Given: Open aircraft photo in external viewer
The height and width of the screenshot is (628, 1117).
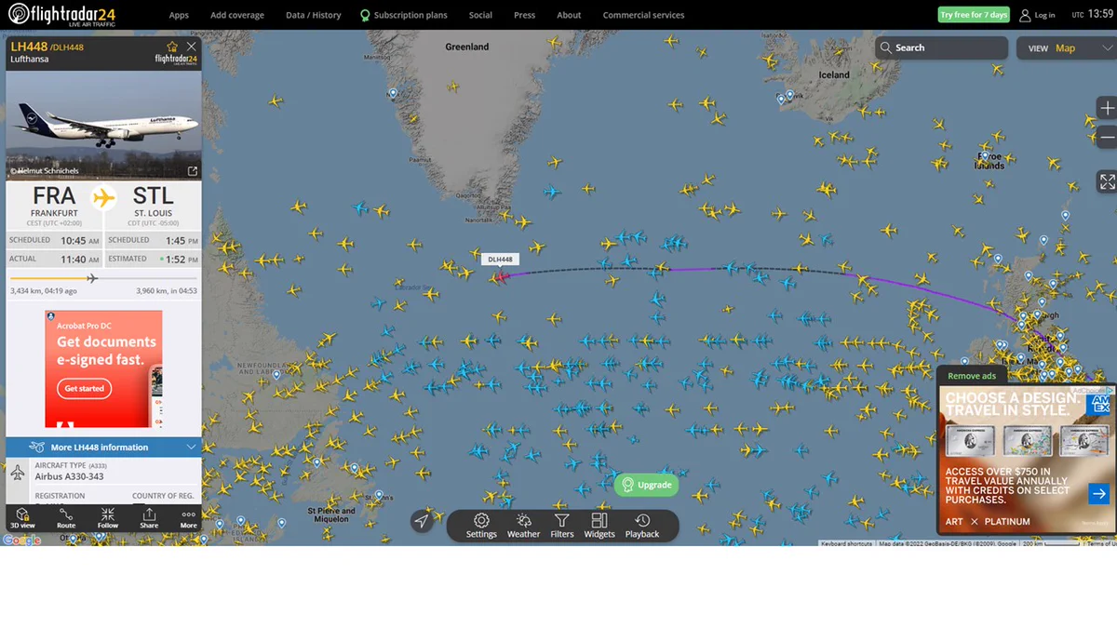Looking at the screenshot, I should pyautogui.click(x=193, y=171).
